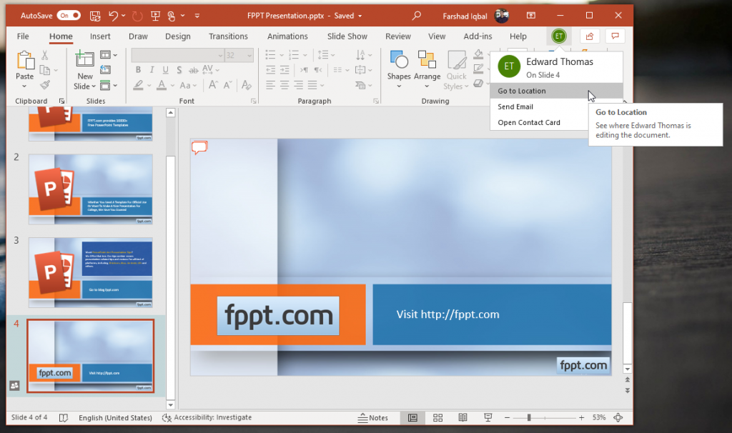The width and height of the screenshot is (732, 433).
Task: Open the Shapes gallery icon
Action: coord(398,64)
